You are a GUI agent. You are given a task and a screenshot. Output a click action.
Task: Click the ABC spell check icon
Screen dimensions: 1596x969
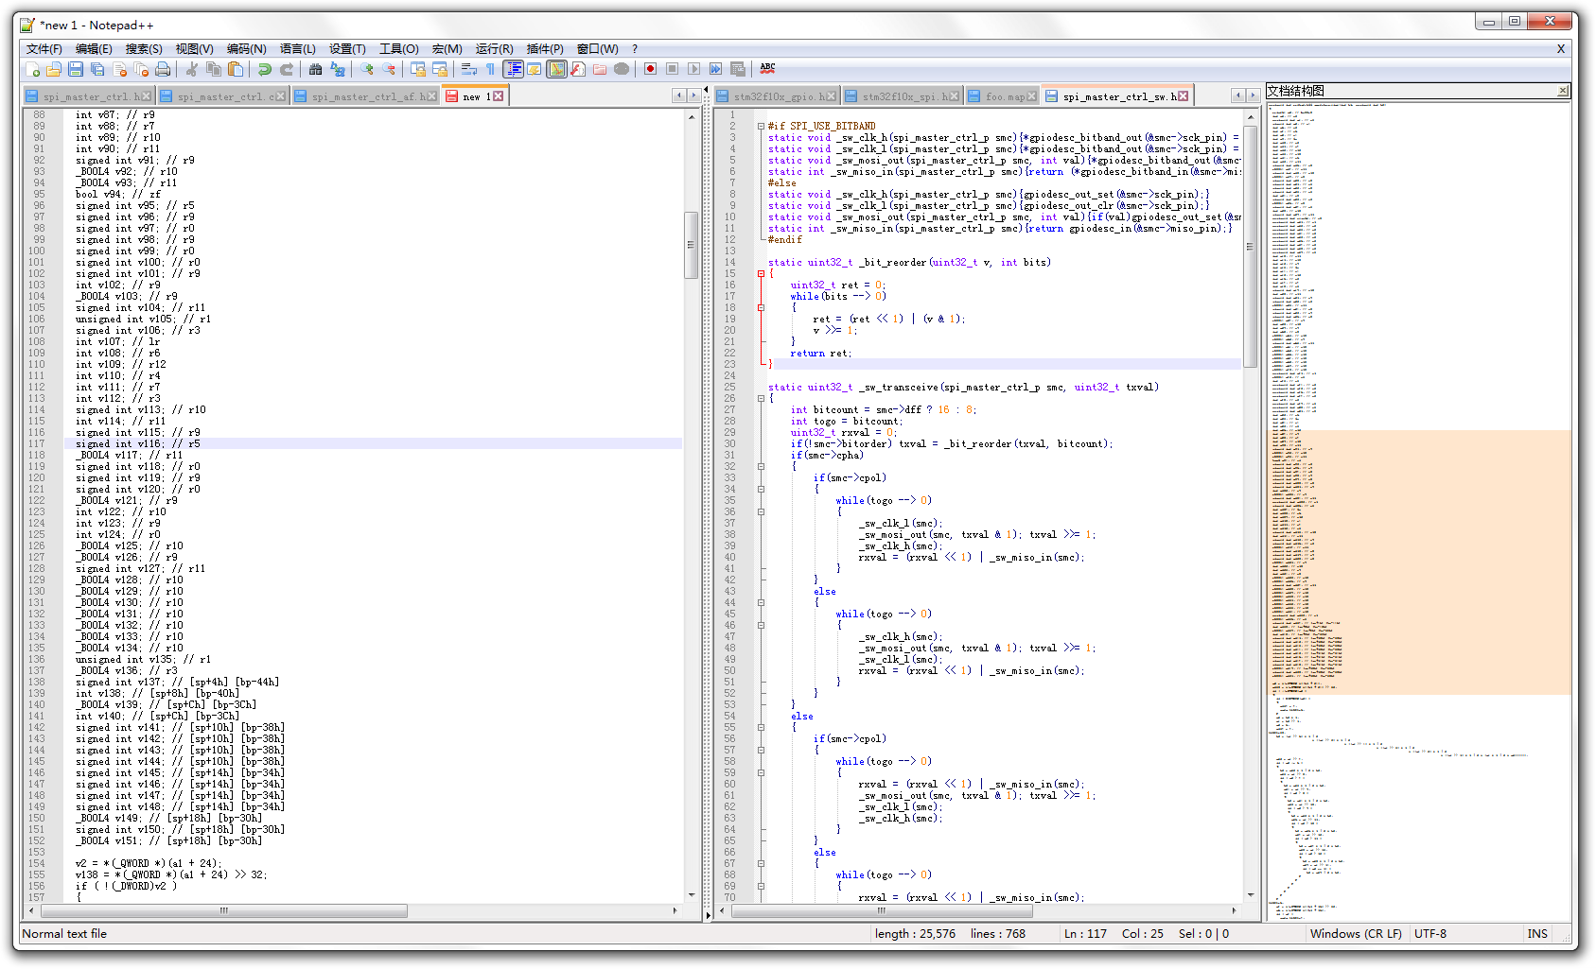tap(767, 69)
